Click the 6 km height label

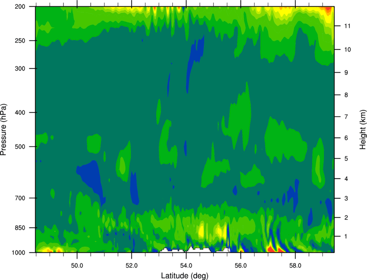click(346, 138)
